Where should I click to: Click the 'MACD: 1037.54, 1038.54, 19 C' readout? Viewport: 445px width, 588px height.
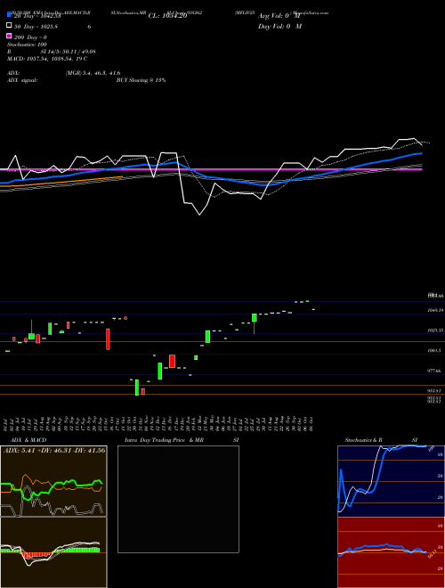coord(47,59)
